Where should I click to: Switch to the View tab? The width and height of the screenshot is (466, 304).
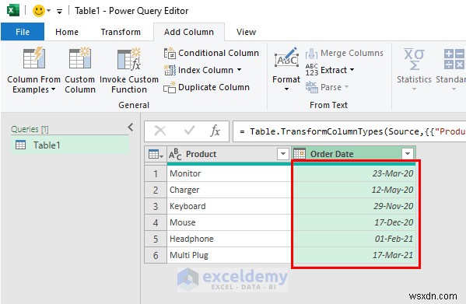(x=246, y=32)
